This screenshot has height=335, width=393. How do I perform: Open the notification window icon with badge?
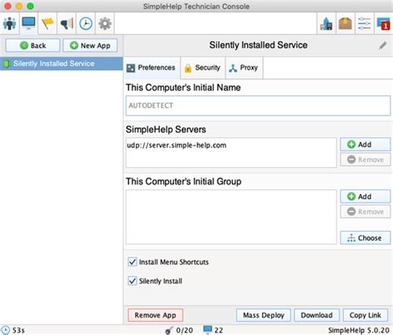coord(383,23)
